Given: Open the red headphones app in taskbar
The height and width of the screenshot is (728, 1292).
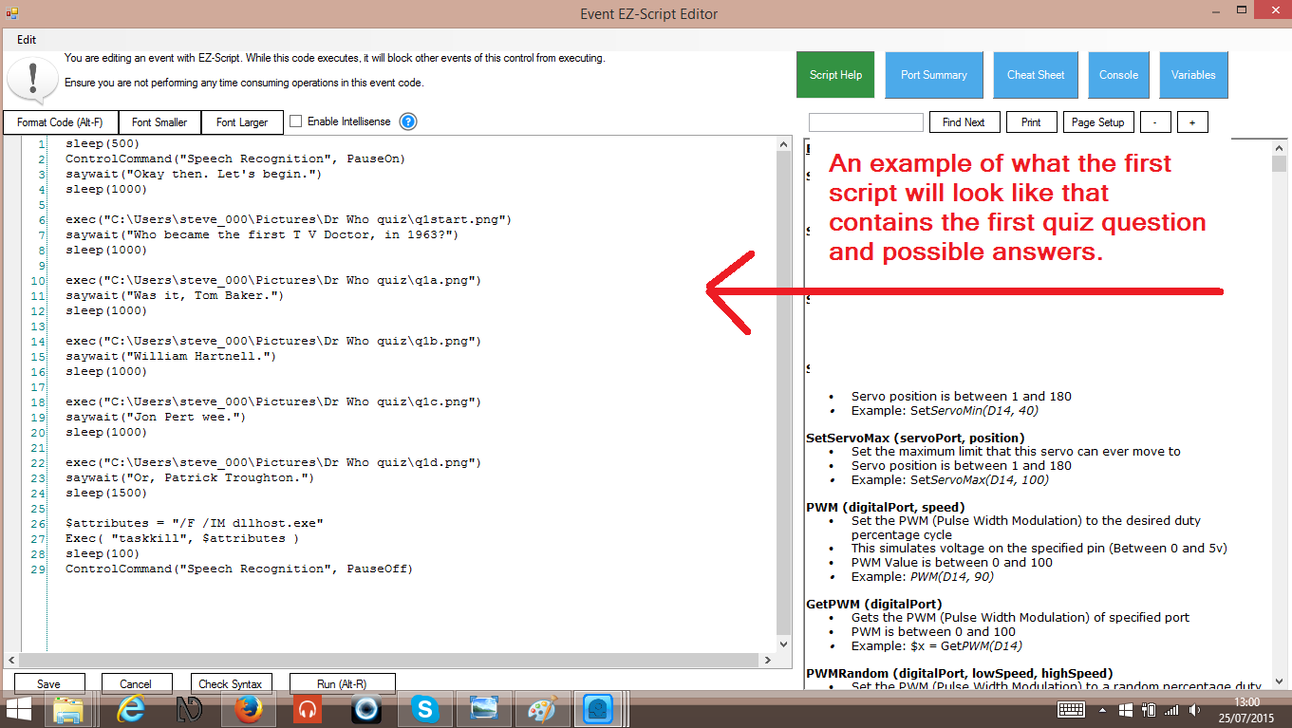Looking at the screenshot, I should point(308,709).
